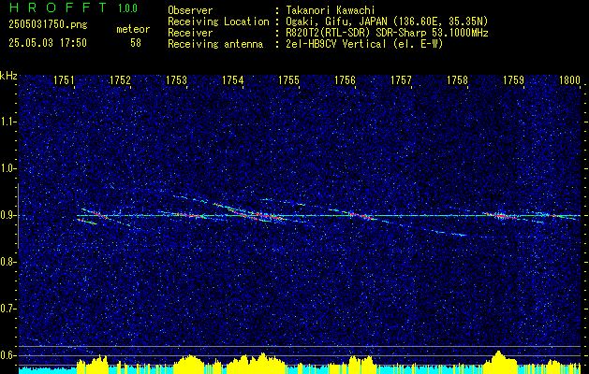Click the 0.7 kHz frequency label
The height and width of the screenshot is (374, 589).
click(x=7, y=309)
